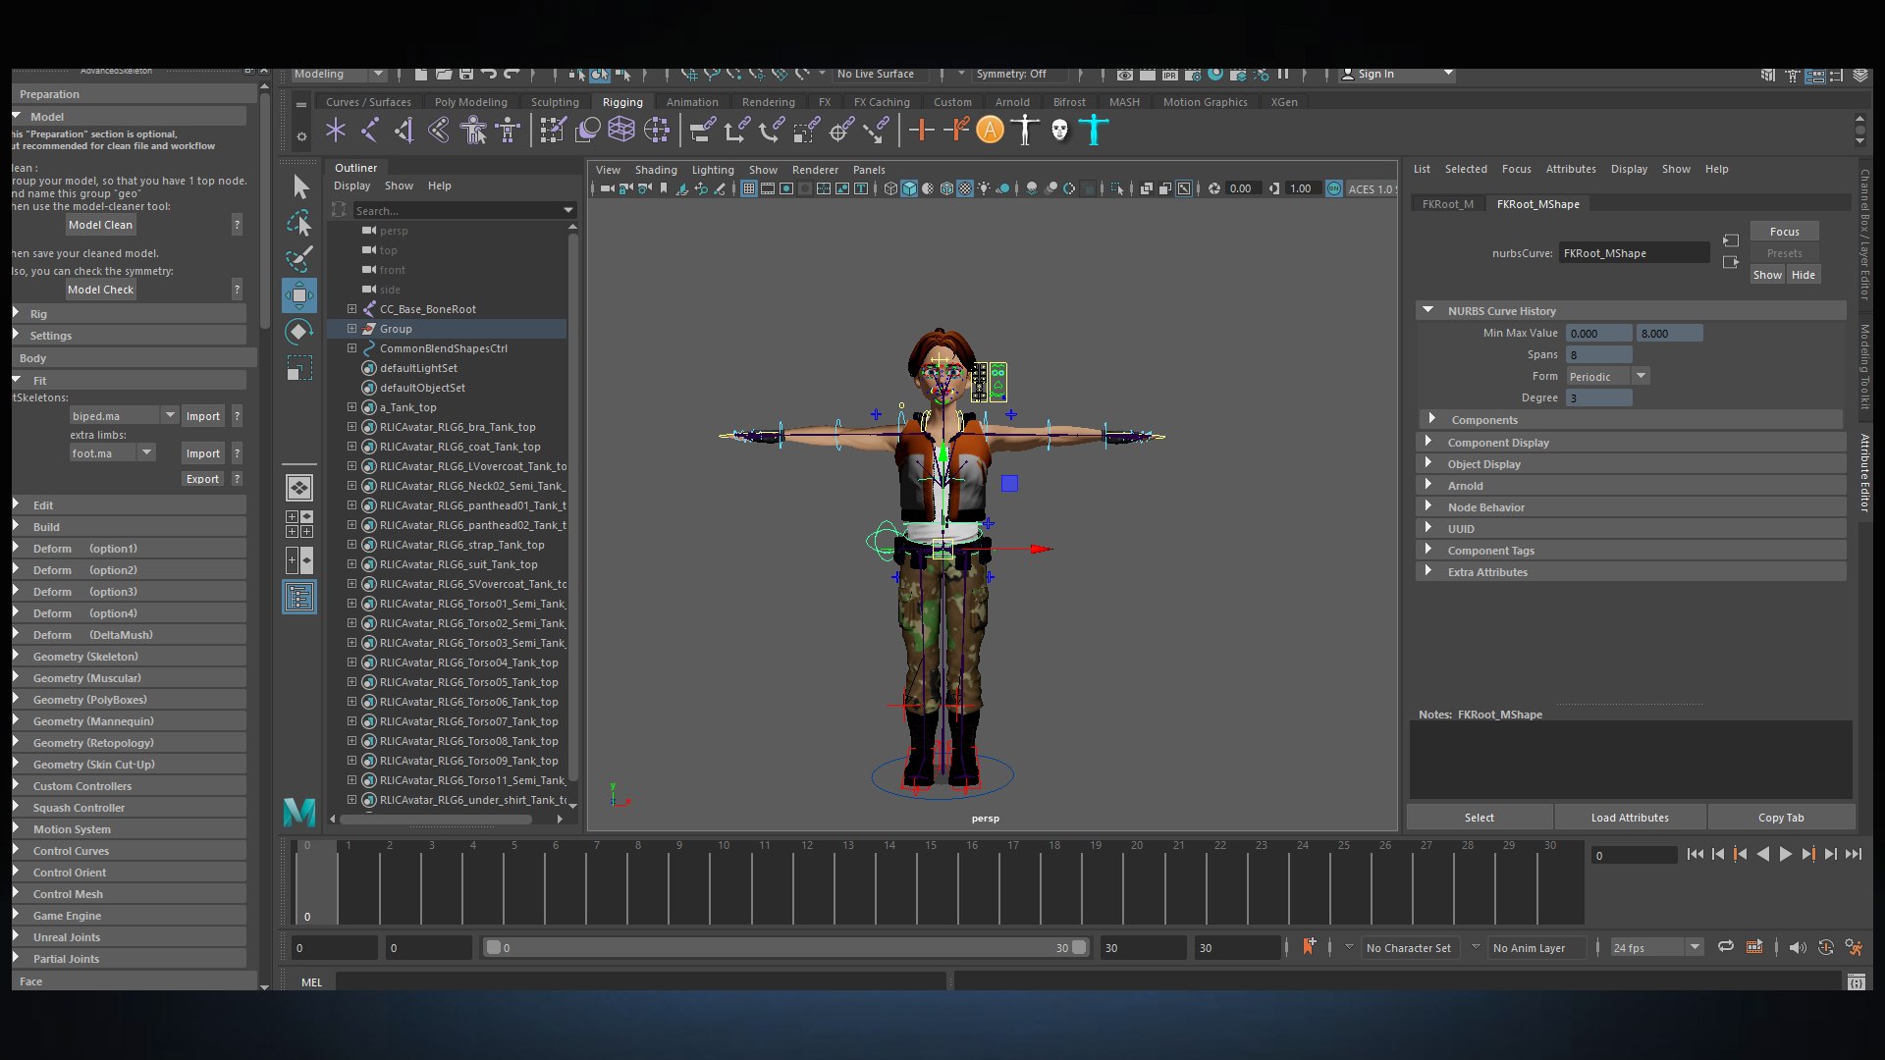
Task: Open the Outliner Display menu
Action: [352, 185]
